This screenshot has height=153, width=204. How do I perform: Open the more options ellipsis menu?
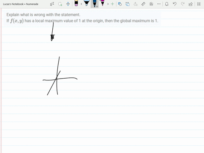(x=159, y=4)
